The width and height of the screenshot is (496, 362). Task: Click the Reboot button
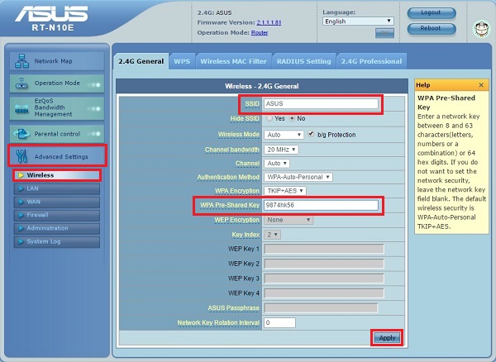(432, 28)
